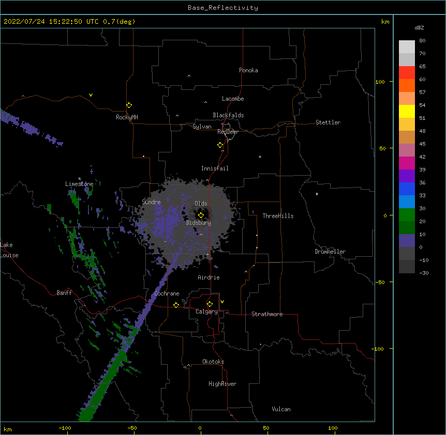Click the Banff label

64,293
